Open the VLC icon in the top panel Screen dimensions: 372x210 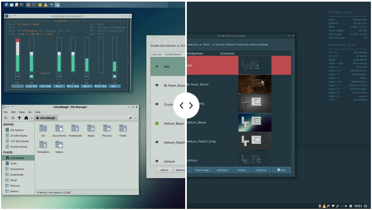point(45,4)
